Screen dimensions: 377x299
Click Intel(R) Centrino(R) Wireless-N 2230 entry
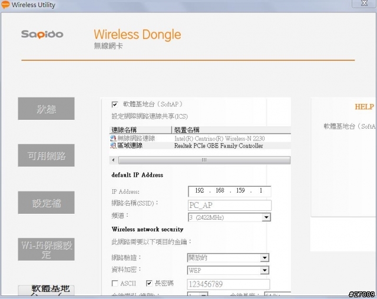(x=220, y=139)
